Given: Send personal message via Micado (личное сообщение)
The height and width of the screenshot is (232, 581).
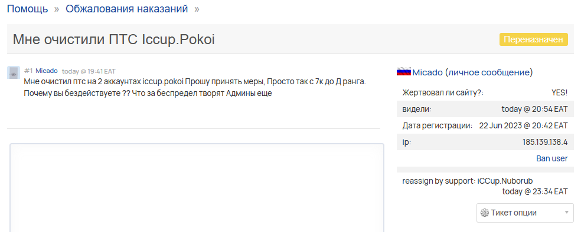Looking at the screenshot, I should [x=472, y=72].
